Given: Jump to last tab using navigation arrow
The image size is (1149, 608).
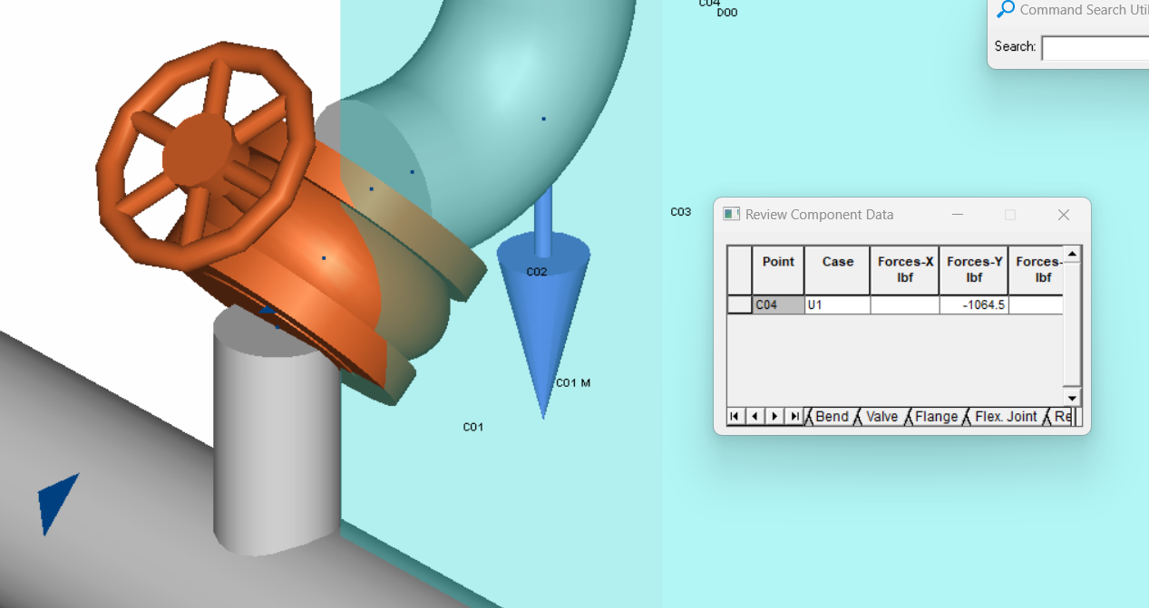Looking at the screenshot, I should [794, 416].
